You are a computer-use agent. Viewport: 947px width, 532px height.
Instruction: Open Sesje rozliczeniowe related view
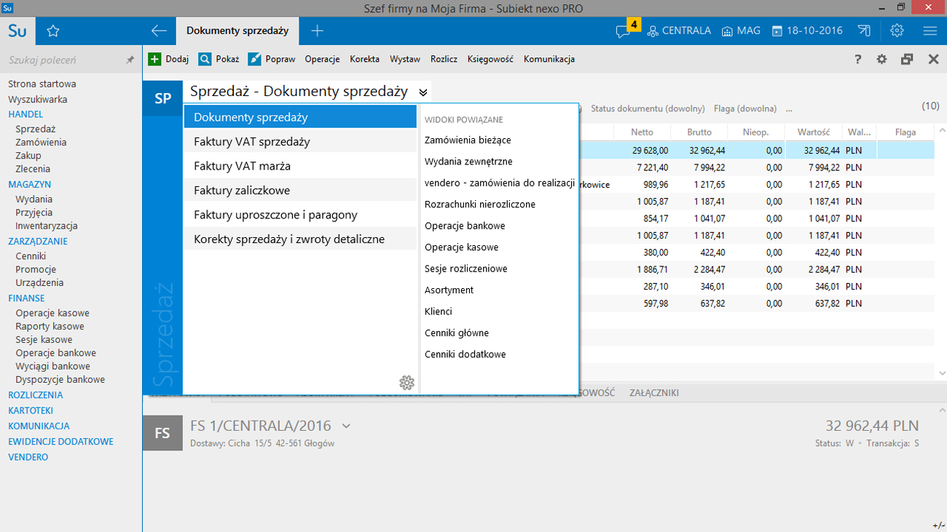(465, 269)
